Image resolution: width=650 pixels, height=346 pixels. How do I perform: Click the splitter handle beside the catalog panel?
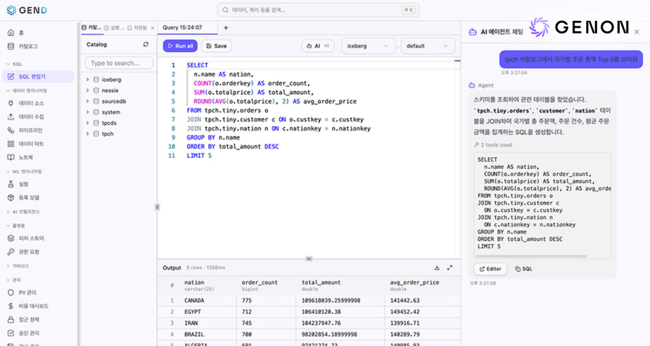coord(157,207)
